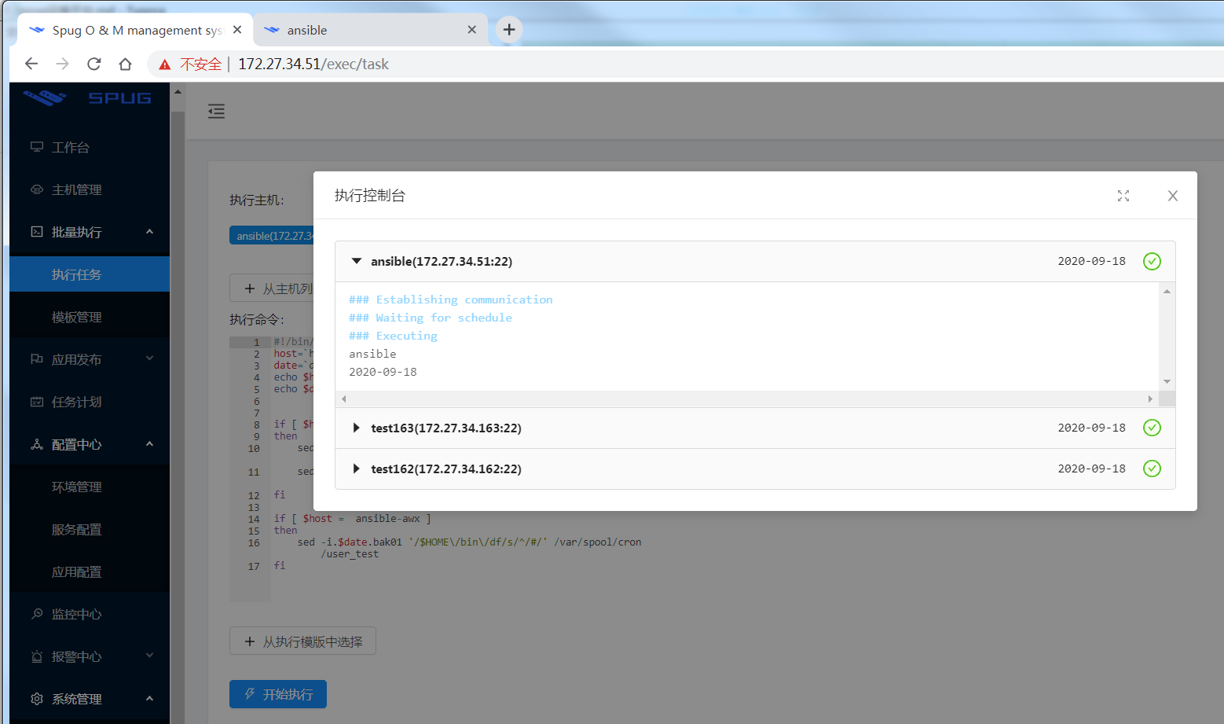Open 环境管理 environment management
Screen dimensions: 1224x724
coord(90,487)
